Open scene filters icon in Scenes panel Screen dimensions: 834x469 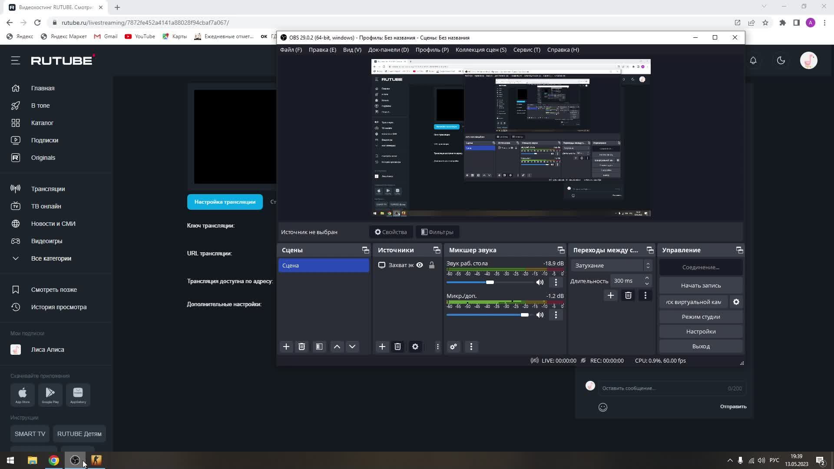pos(319,347)
